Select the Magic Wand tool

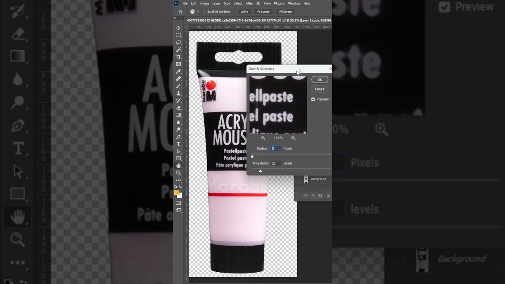tap(178, 50)
